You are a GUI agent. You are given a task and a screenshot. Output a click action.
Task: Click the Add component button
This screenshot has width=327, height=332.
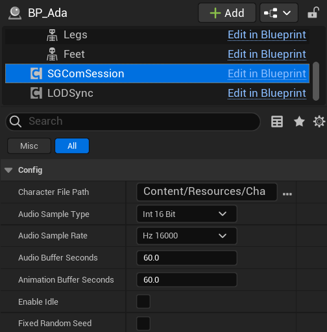point(227,13)
